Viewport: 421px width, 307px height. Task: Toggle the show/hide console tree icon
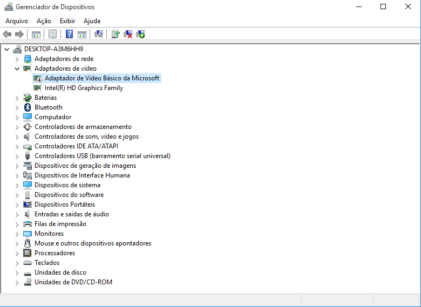point(36,35)
